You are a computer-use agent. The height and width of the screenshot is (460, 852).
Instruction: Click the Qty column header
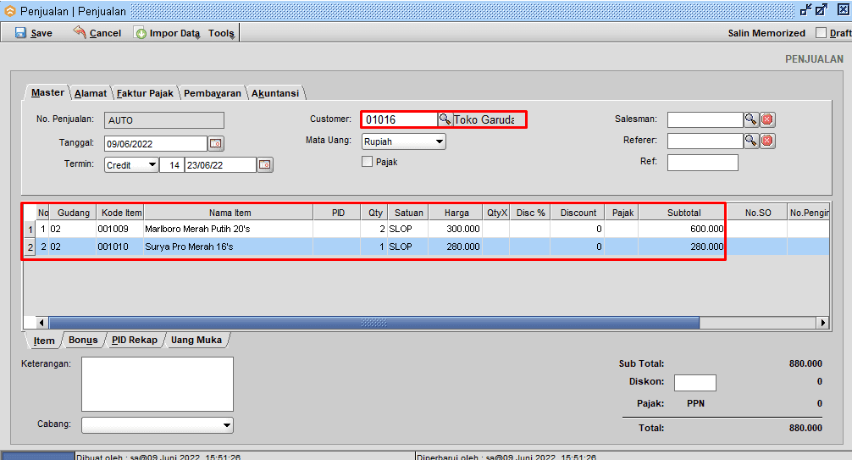coord(375,213)
